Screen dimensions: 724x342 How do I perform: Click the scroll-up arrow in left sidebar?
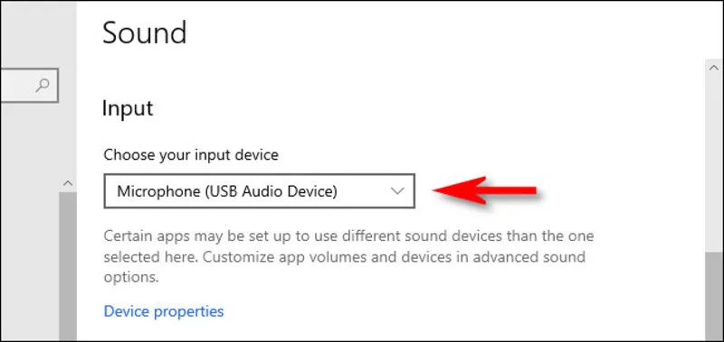click(x=68, y=183)
